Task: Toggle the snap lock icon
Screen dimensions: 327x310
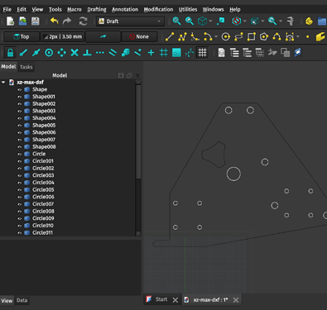Action: (x=11, y=53)
